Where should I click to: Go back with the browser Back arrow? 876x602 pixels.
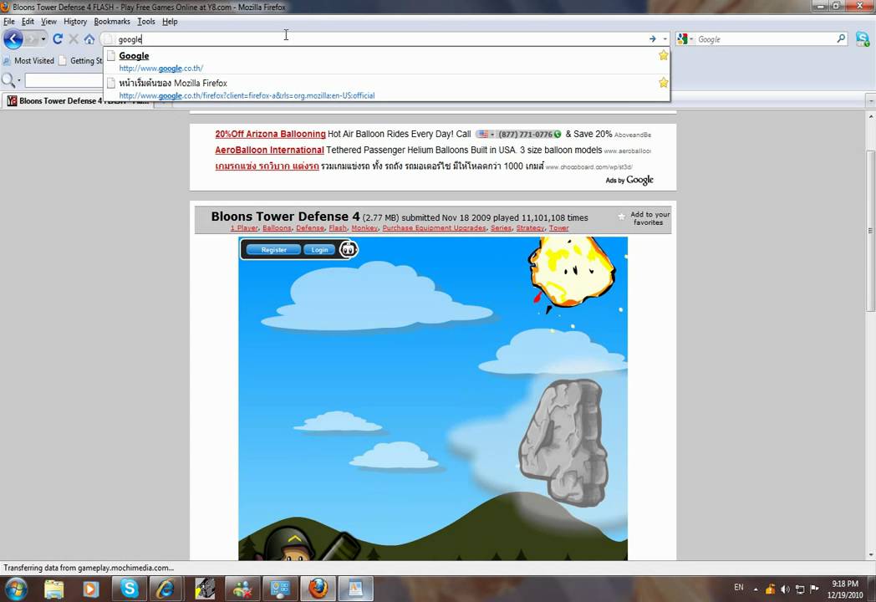pyautogui.click(x=13, y=39)
